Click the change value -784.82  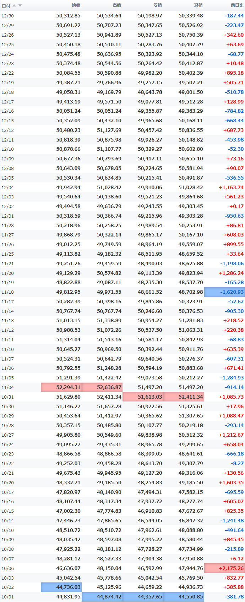click(234, 111)
